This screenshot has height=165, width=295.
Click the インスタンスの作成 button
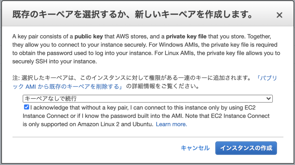[x=246, y=148]
